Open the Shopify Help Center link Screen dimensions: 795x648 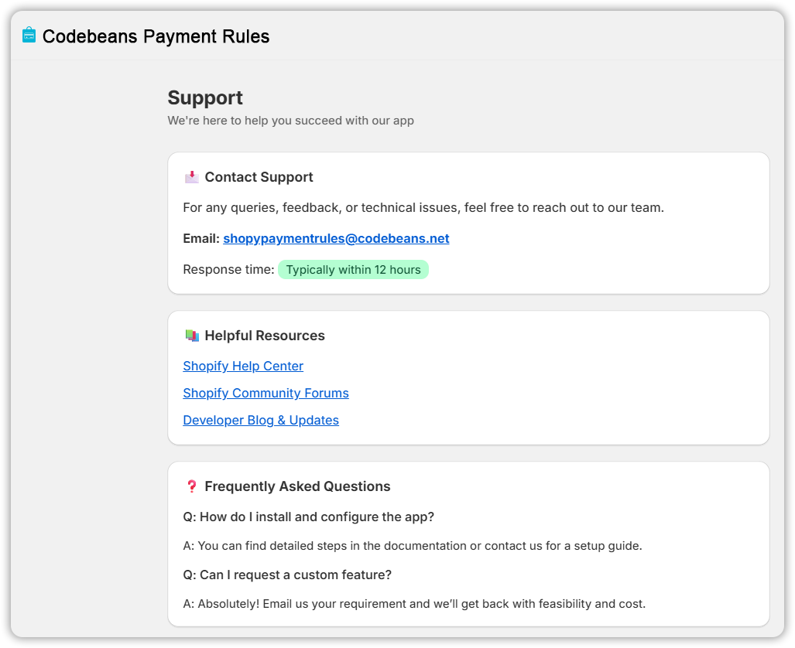point(243,367)
